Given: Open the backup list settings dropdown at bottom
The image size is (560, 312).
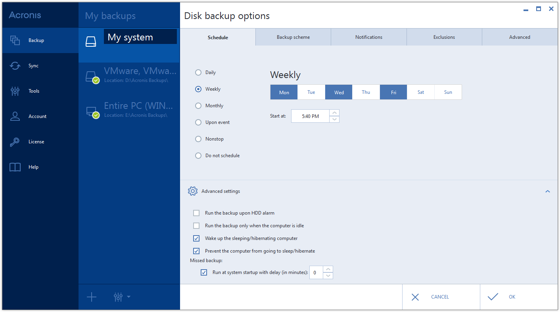Looking at the screenshot, I should (x=121, y=297).
